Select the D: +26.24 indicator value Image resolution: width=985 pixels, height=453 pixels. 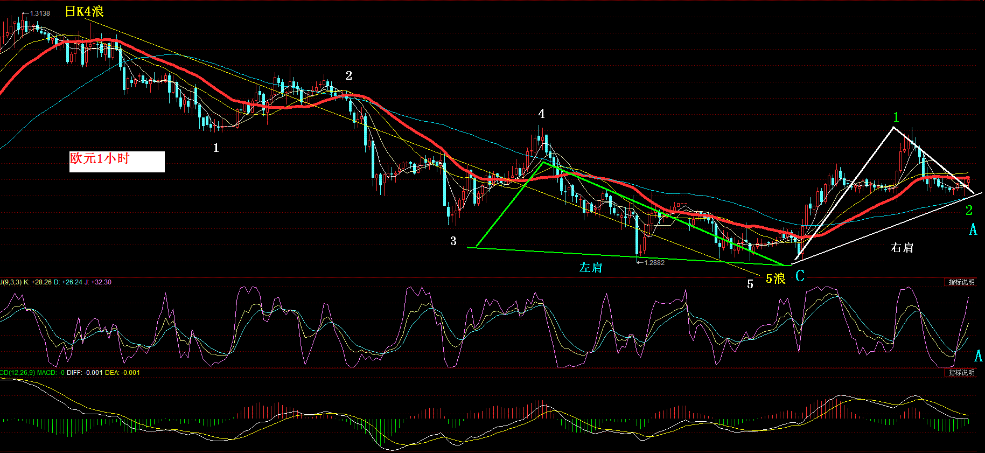68,282
